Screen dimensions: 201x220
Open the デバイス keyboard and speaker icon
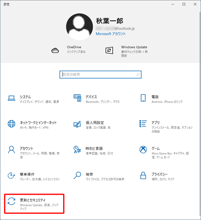point(77,98)
